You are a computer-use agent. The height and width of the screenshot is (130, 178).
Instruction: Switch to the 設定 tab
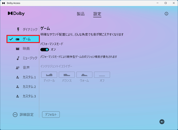point(97,14)
